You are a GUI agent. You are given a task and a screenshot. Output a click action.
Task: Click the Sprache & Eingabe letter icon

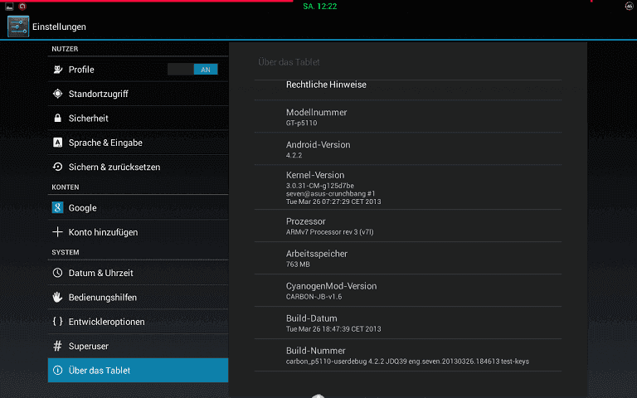[58, 143]
